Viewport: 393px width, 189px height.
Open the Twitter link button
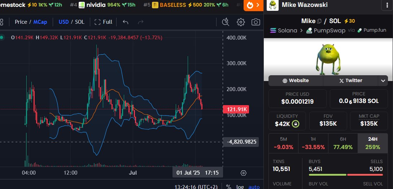click(350, 81)
